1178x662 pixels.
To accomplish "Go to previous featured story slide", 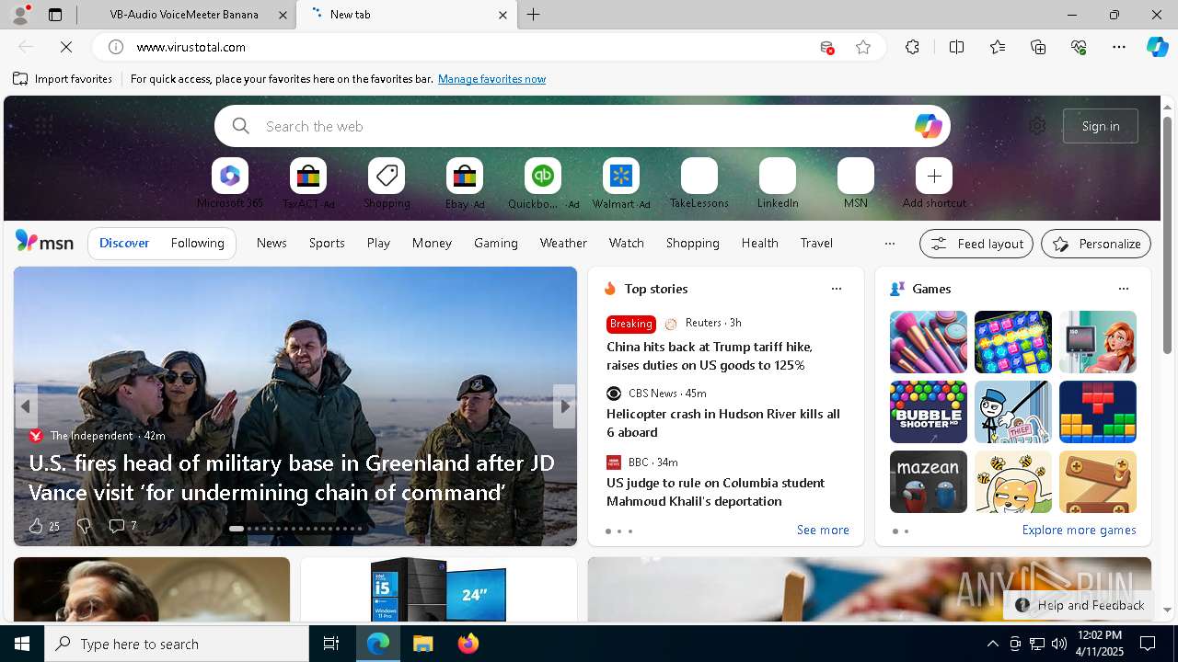I will (26, 405).
